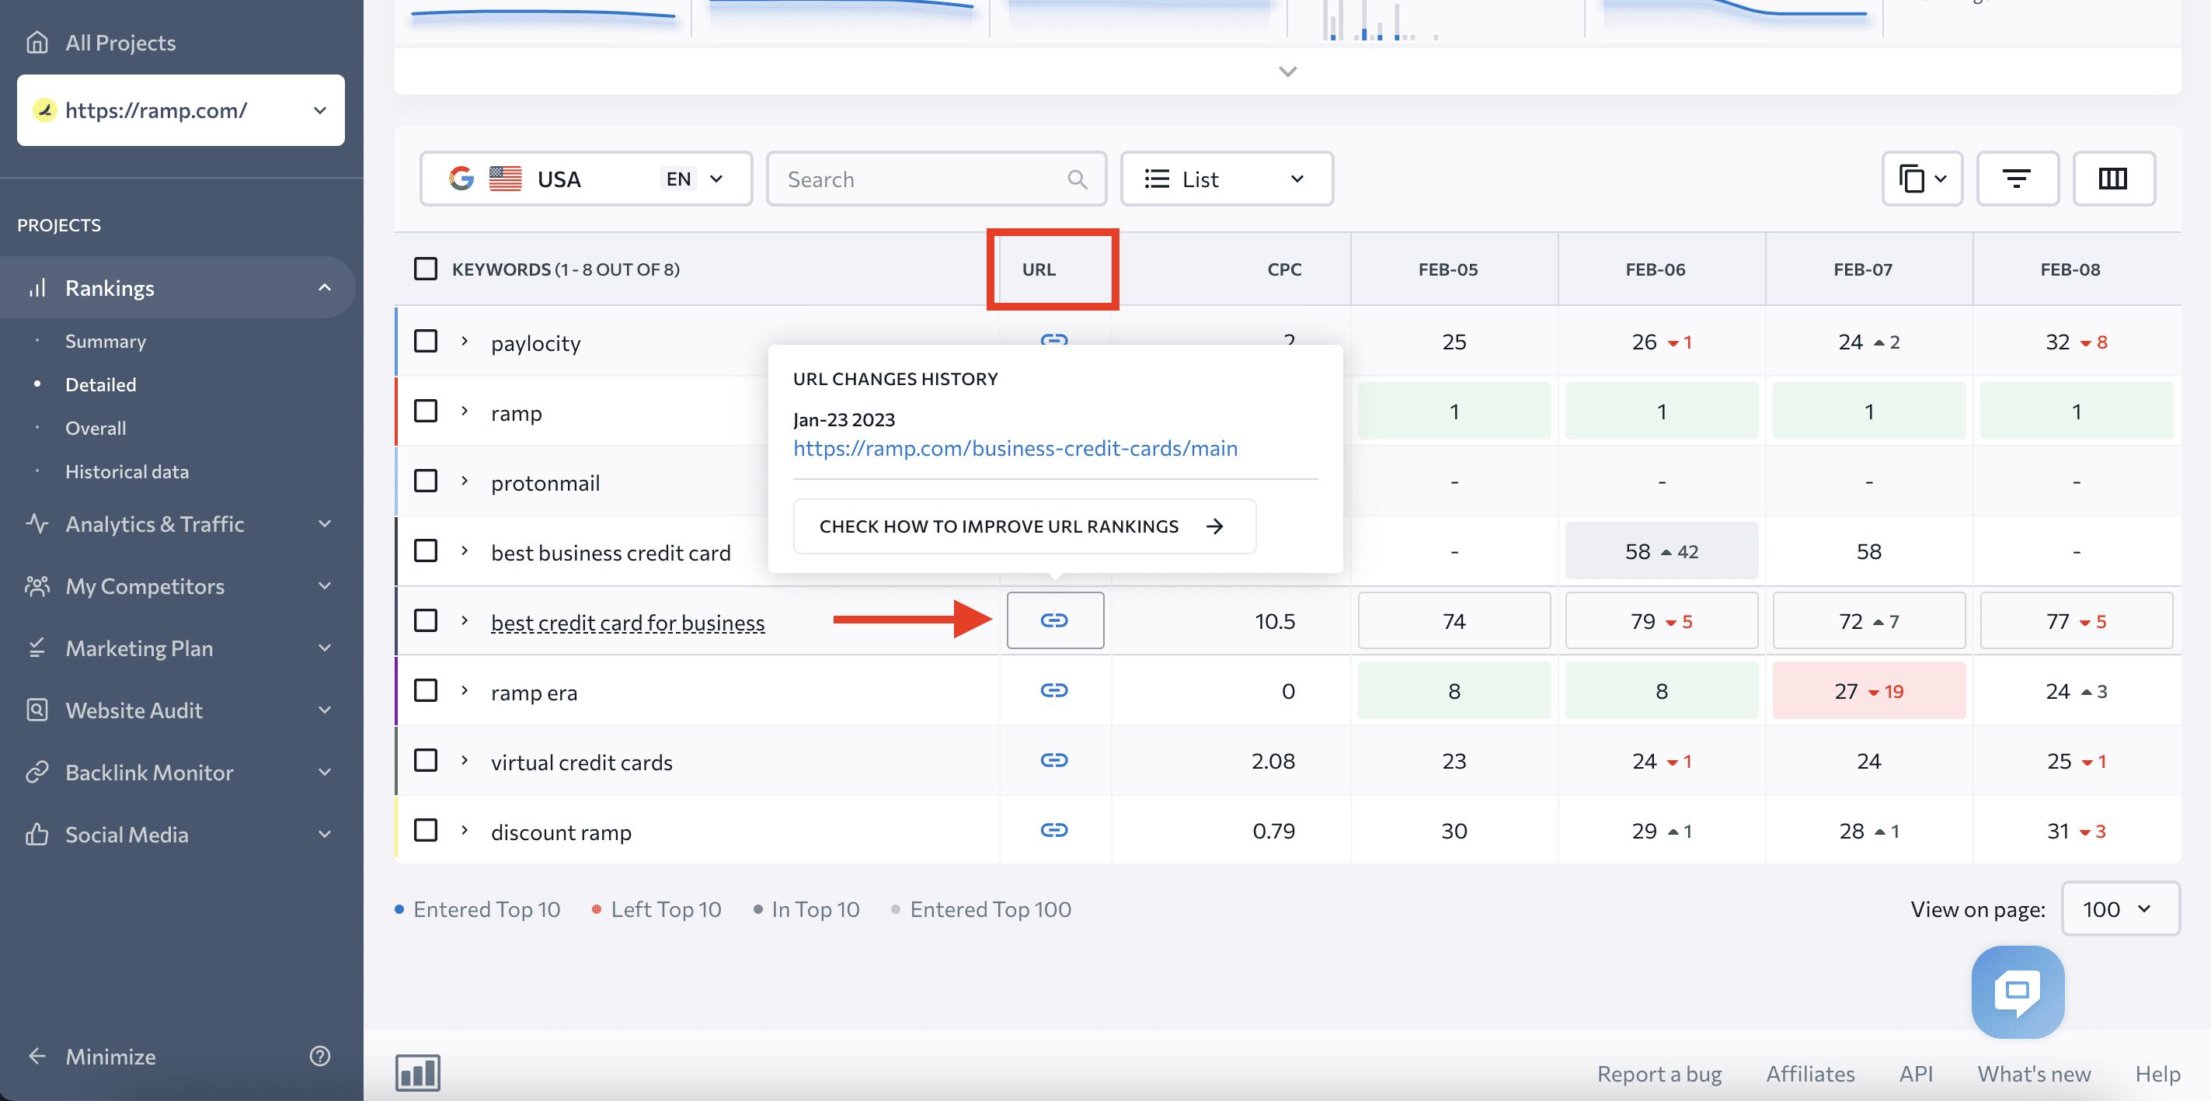
Task: Open the List view dropdown
Action: (x=1227, y=179)
